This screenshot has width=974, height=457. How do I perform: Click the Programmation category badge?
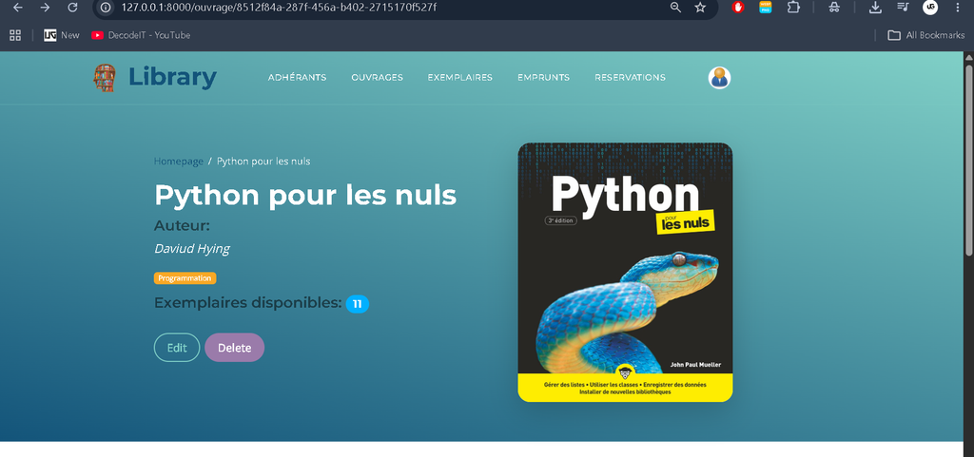(x=185, y=278)
